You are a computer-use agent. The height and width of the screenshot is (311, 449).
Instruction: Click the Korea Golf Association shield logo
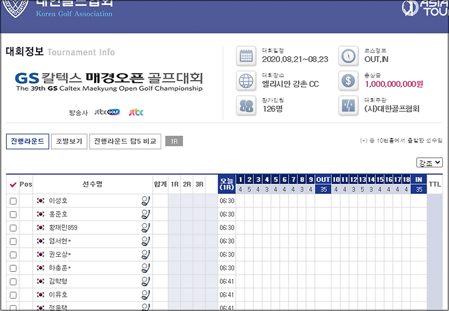16,8
